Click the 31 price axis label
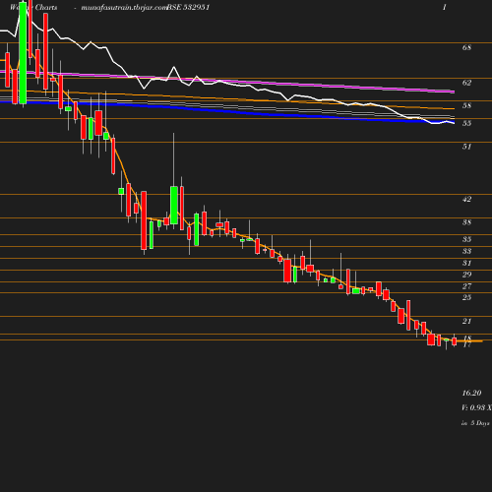 (466, 263)
